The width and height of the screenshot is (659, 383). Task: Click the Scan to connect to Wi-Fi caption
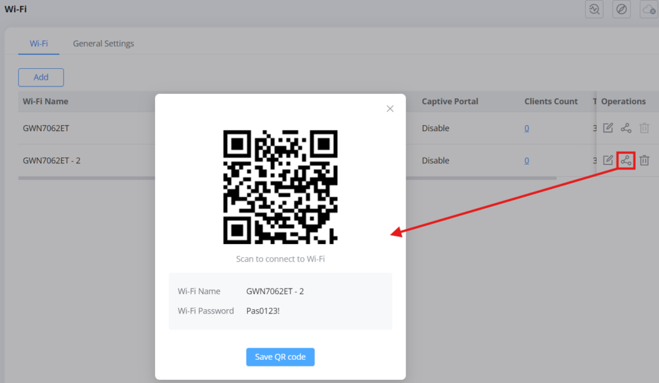point(281,259)
